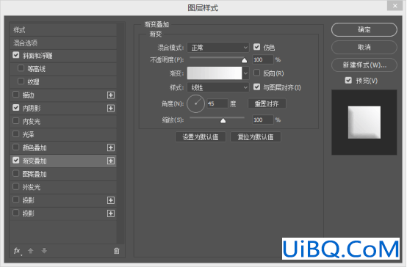Enable the 颜色叠加 checkbox
This screenshot has width=407, height=267.
pyautogui.click(x=16, y=147)
